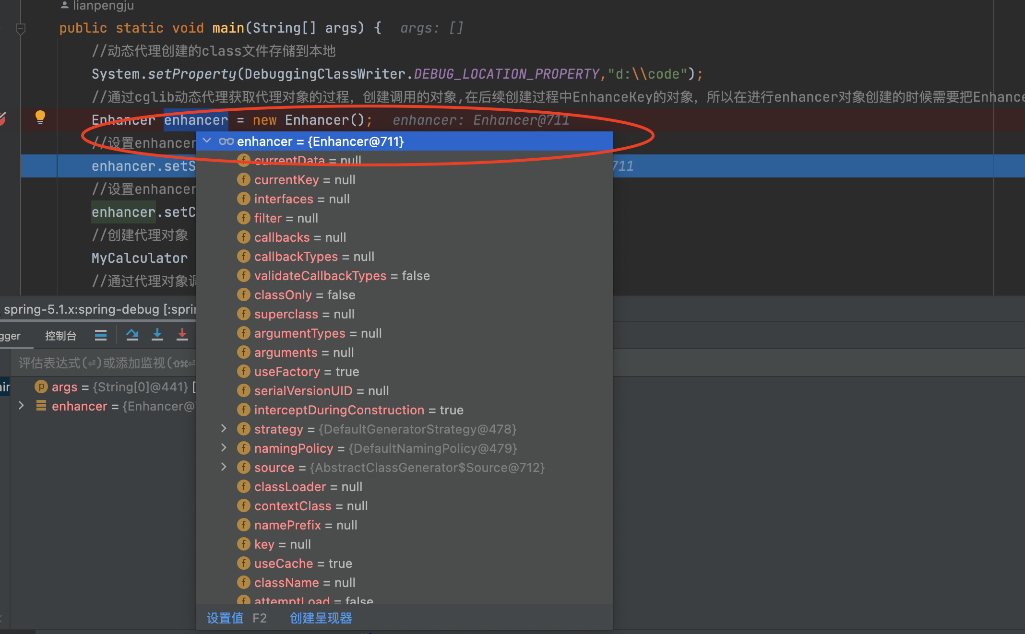The width and height of the screenshot is (1025, 634).
Task: Click the 创建呈现器 create renderer link
Action: tap(321, 618)
